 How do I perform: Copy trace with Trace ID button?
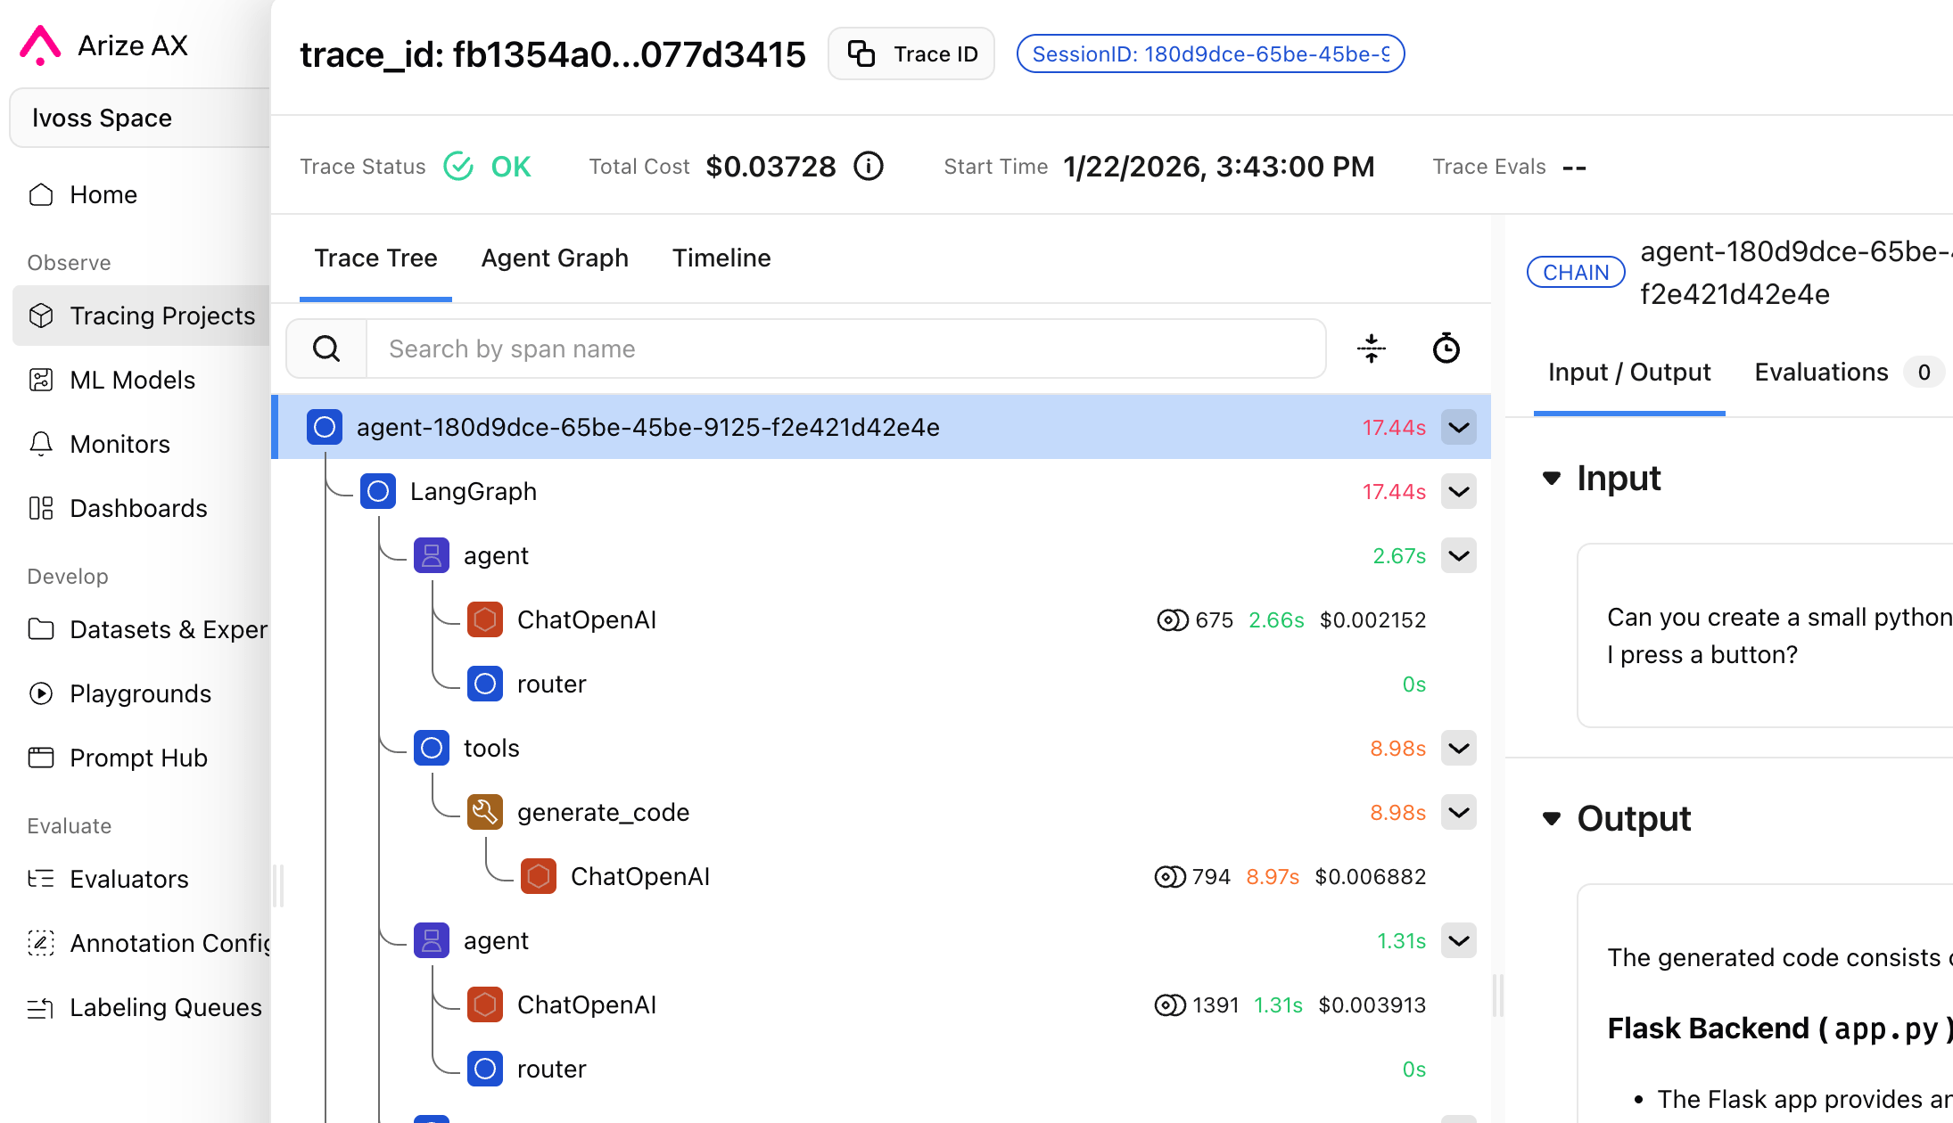point(911,54)
